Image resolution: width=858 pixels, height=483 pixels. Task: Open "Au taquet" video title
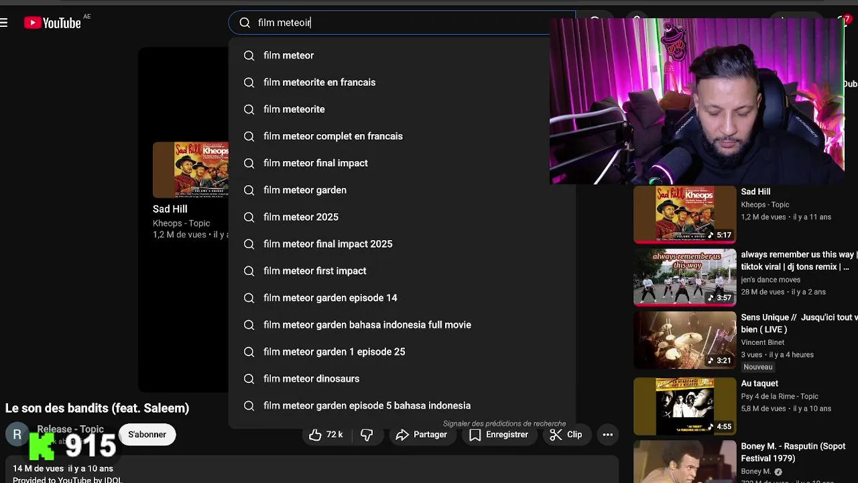pos(759,384)
